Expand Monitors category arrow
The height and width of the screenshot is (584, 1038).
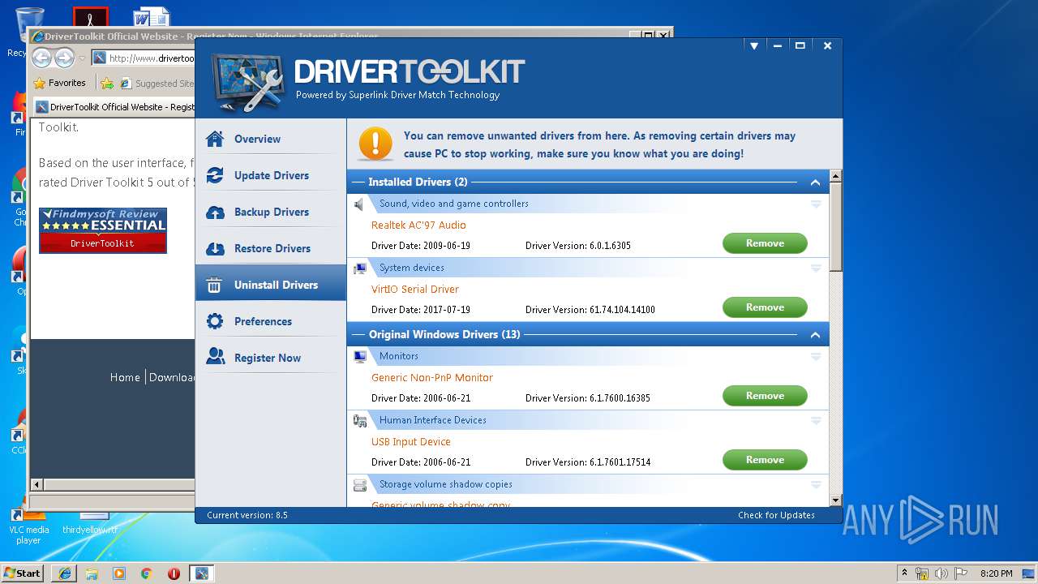click(816, 357)
